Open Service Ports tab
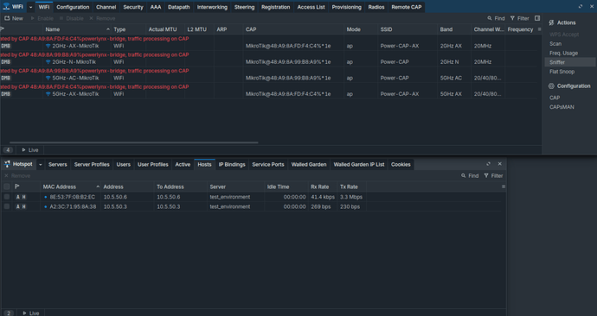 (268, 164)
